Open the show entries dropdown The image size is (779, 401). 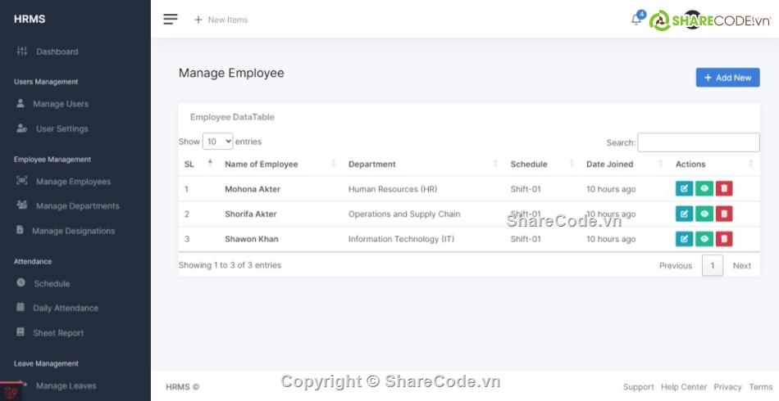click(217, 142)
